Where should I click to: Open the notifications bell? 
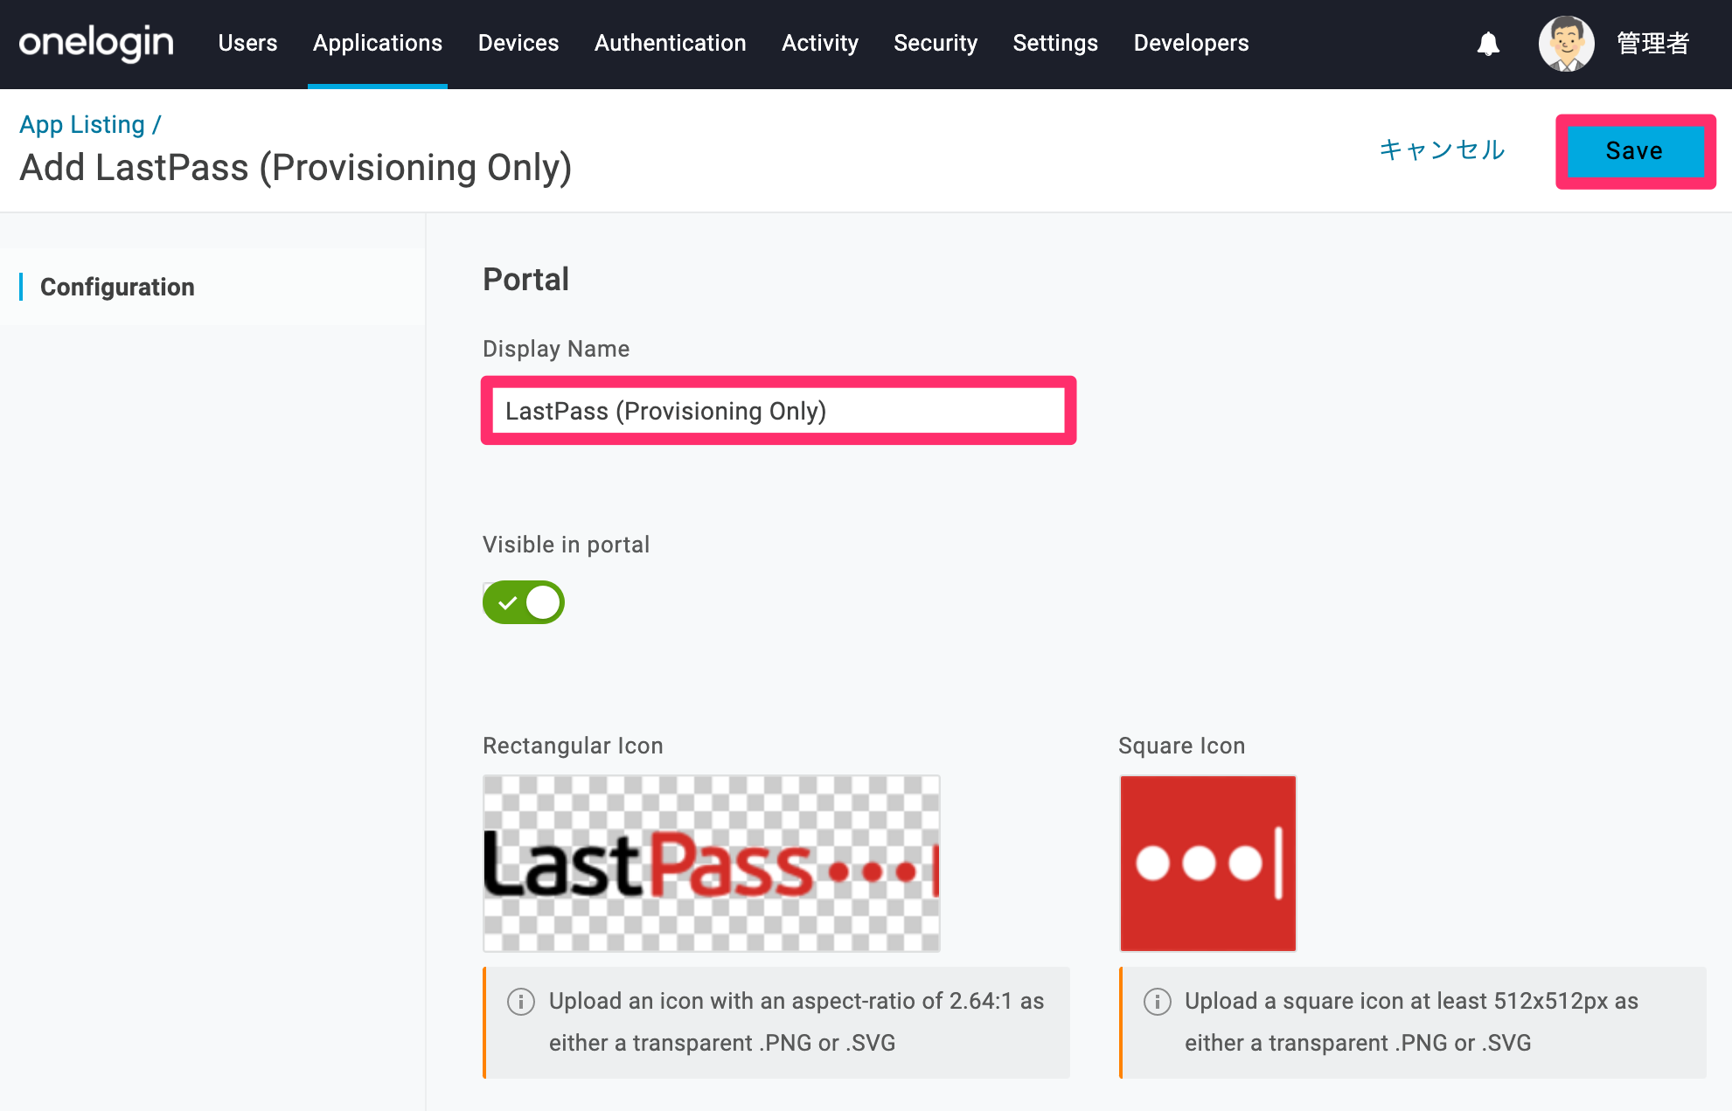[1488, 44]
